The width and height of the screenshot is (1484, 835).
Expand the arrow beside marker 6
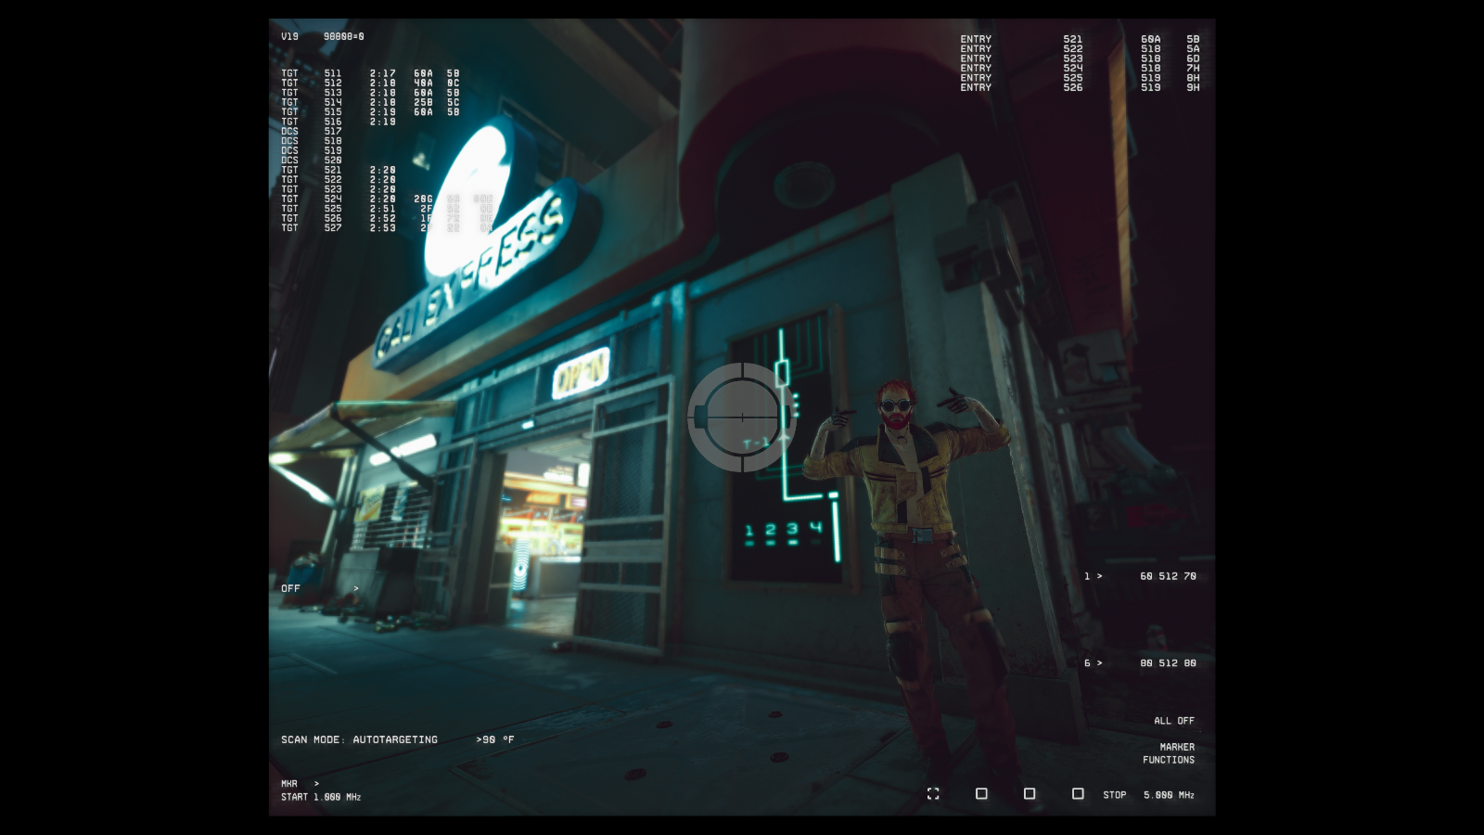point(1100,663)
